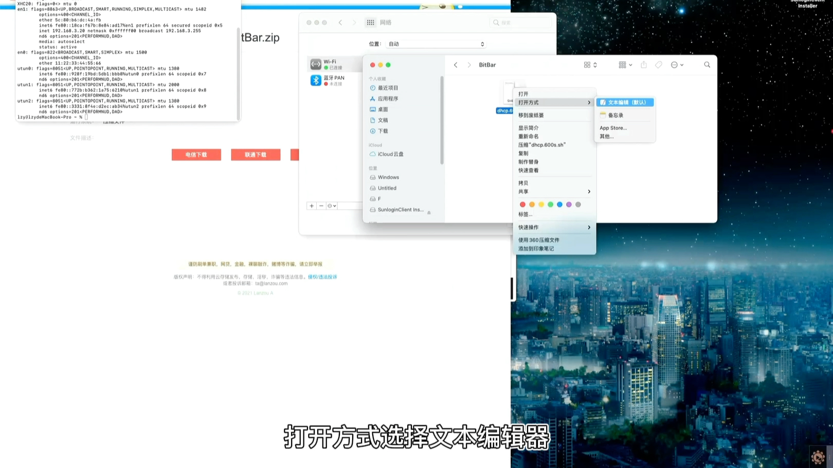Choose App Store... in the open-with submenu

tap(613, 127)
